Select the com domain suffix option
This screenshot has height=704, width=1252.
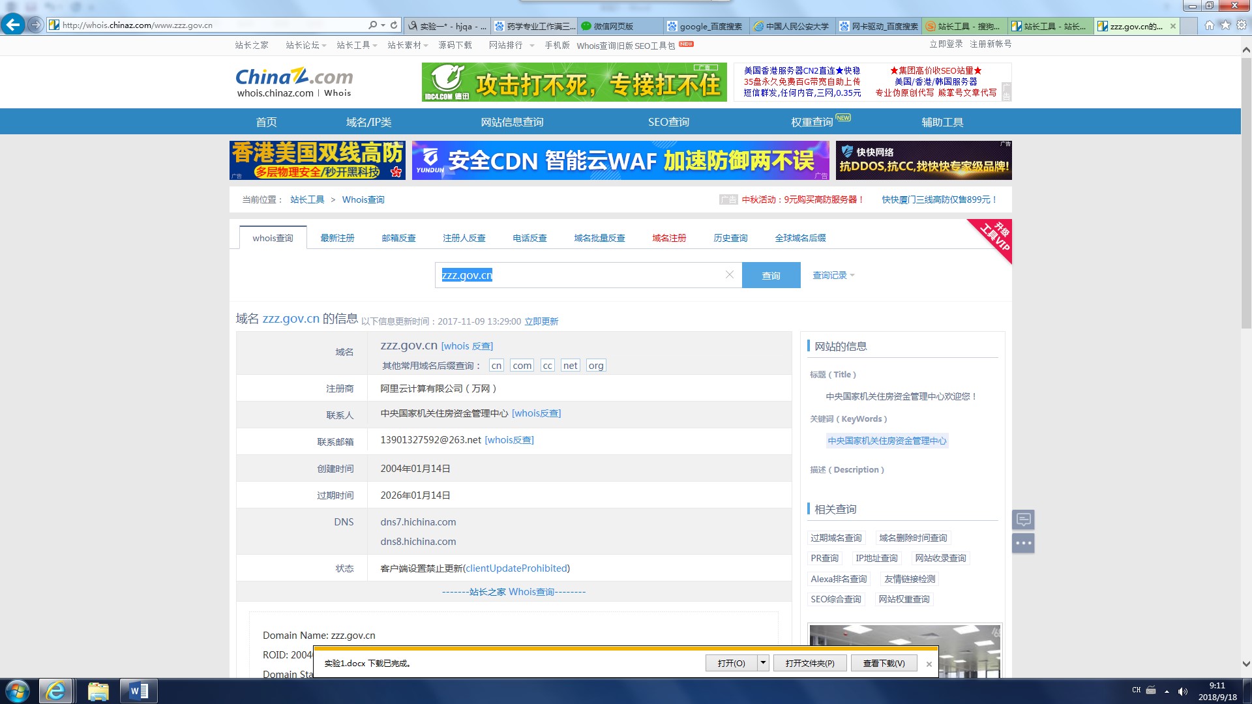click(x=522, y=366)
